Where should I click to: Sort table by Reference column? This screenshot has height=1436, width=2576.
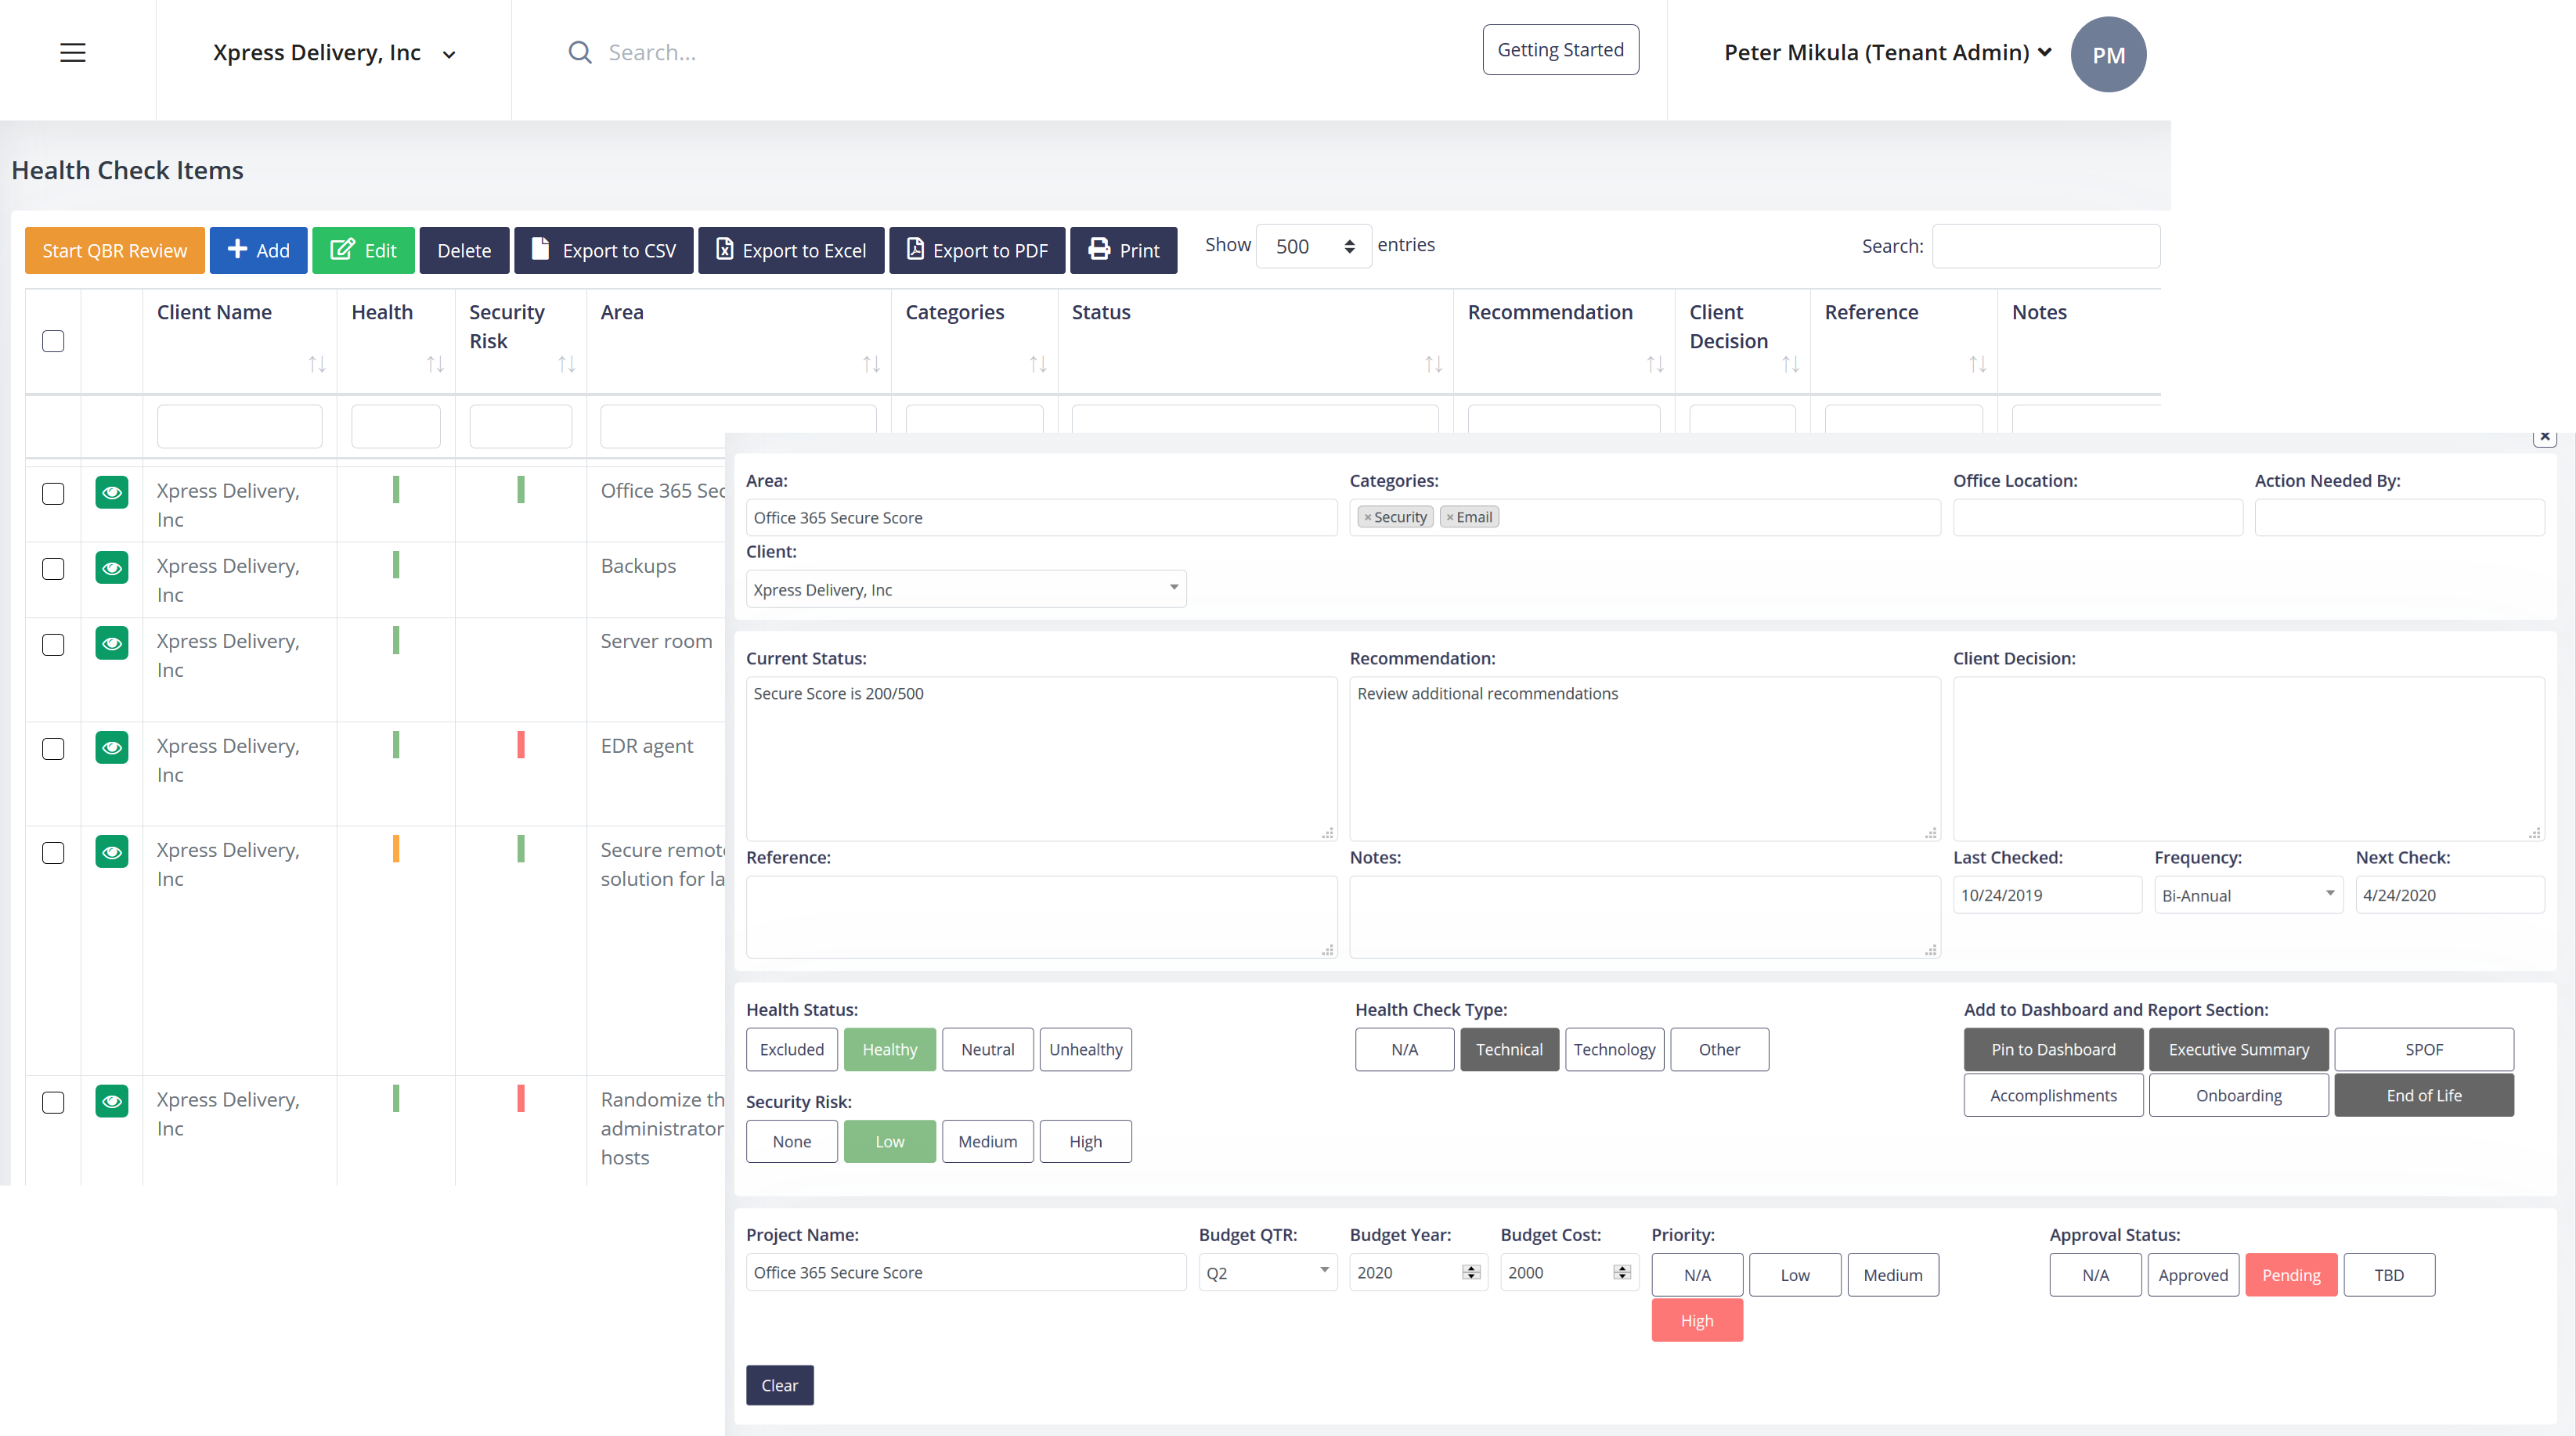(x=1977, y=364)
